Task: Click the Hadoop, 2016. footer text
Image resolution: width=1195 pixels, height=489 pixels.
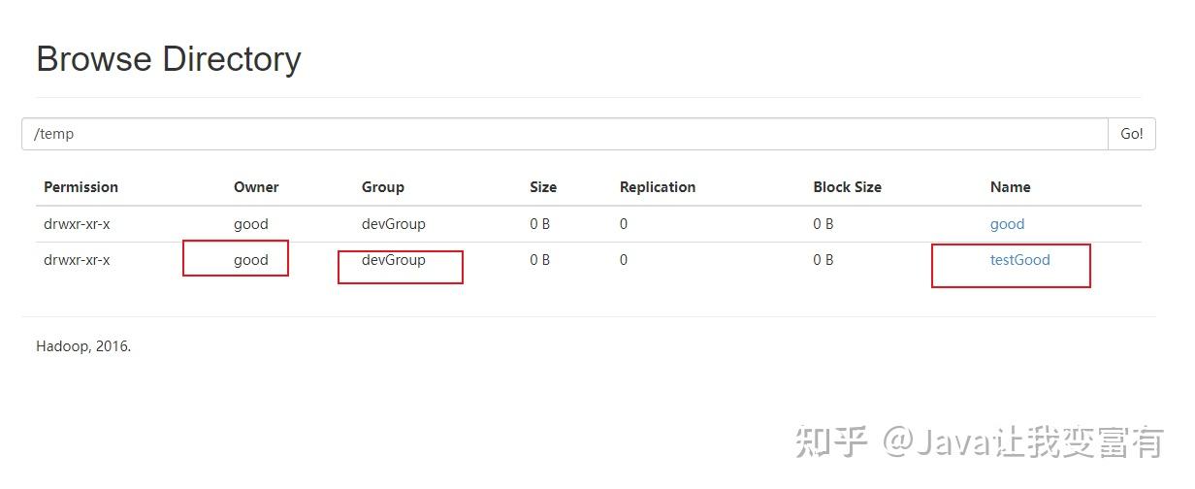Action: (x=83, y=346)
